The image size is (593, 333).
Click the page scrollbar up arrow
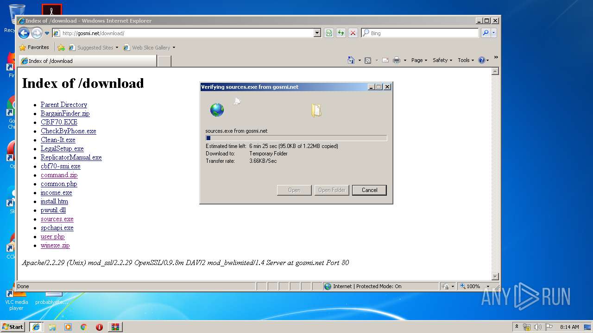coord(495,71)
